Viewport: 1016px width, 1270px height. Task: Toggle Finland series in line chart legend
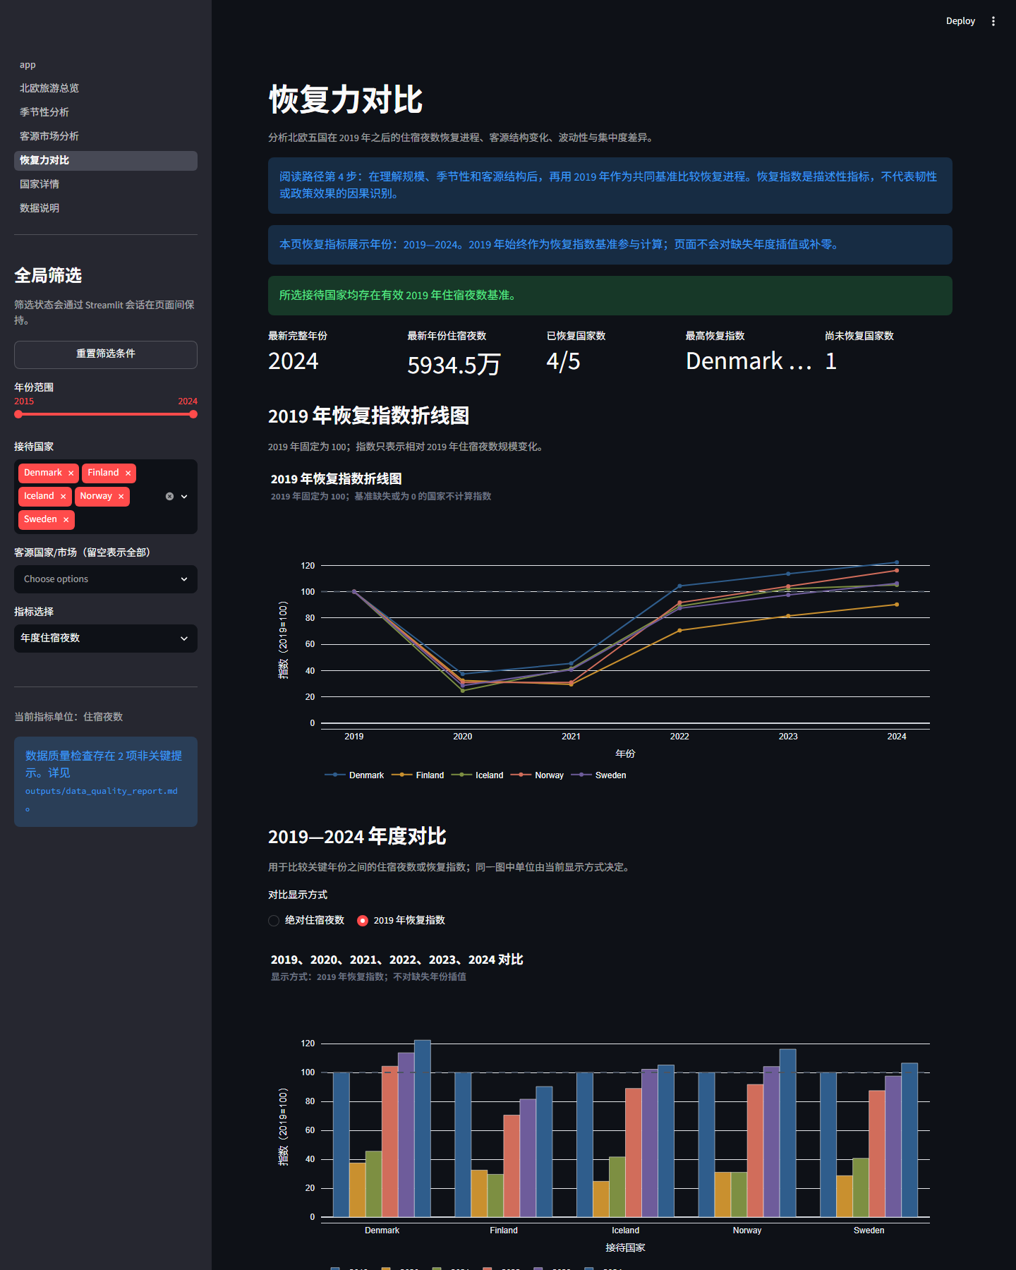[x=418, y=775]
